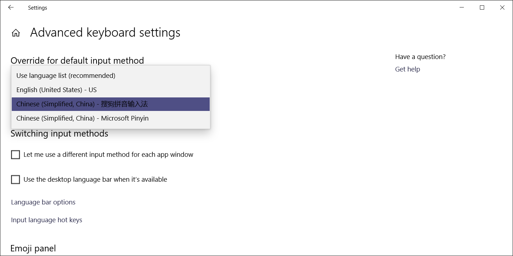Click the "Have a question?" text

click(420, 57)
